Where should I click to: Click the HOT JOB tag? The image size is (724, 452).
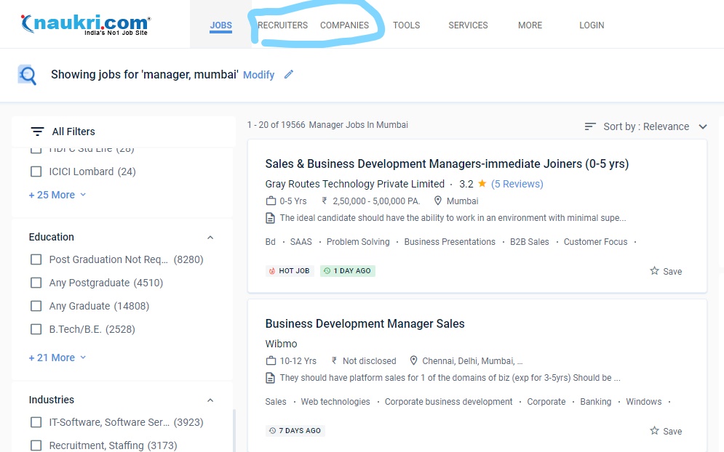click(290, 271)
